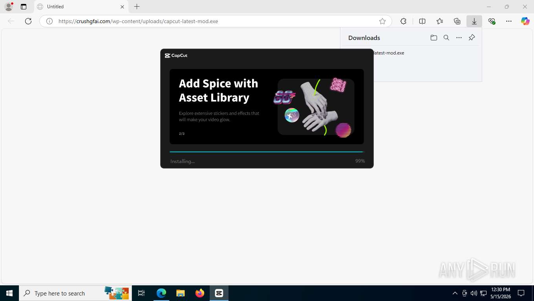Open Edge Settings and more menu
Viewport: 534px width, 301px height.
pyautogui.click(x=509, y=21)
